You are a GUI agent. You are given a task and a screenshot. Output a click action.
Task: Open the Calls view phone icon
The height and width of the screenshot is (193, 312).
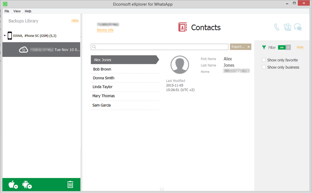tap(276, 27)
